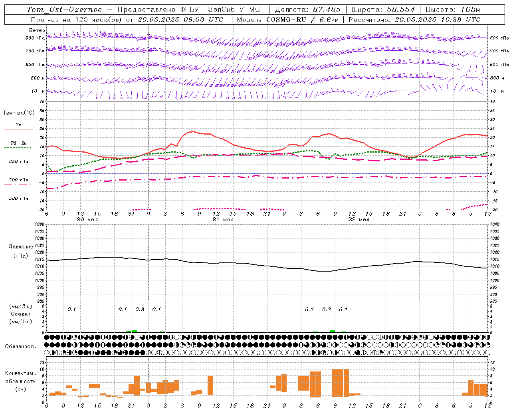Click the (гПа) unit under Давление
Image resolution: width=511 pixels, height=409 pixels.
(x=20, y=256)
